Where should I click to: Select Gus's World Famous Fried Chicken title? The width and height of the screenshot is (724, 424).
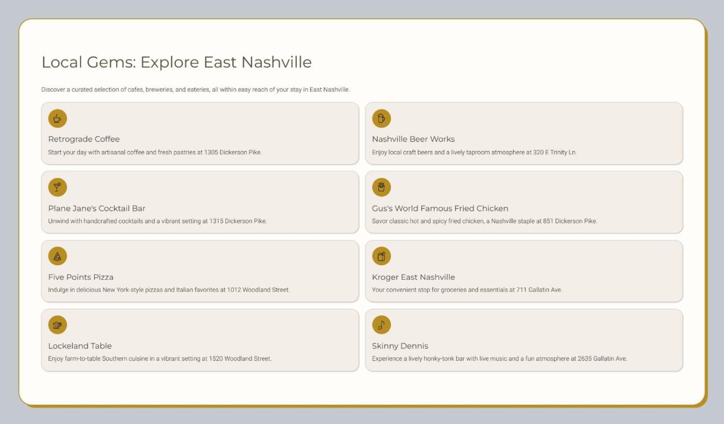(x=440, y=208)
